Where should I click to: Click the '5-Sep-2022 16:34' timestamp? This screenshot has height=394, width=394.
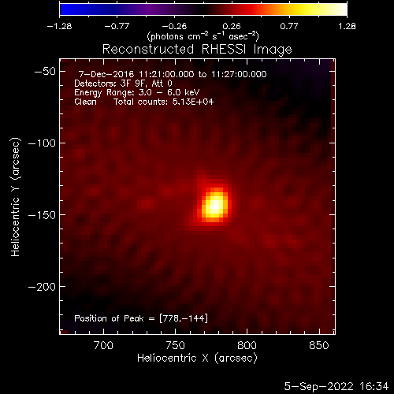[x=336, y=386]
